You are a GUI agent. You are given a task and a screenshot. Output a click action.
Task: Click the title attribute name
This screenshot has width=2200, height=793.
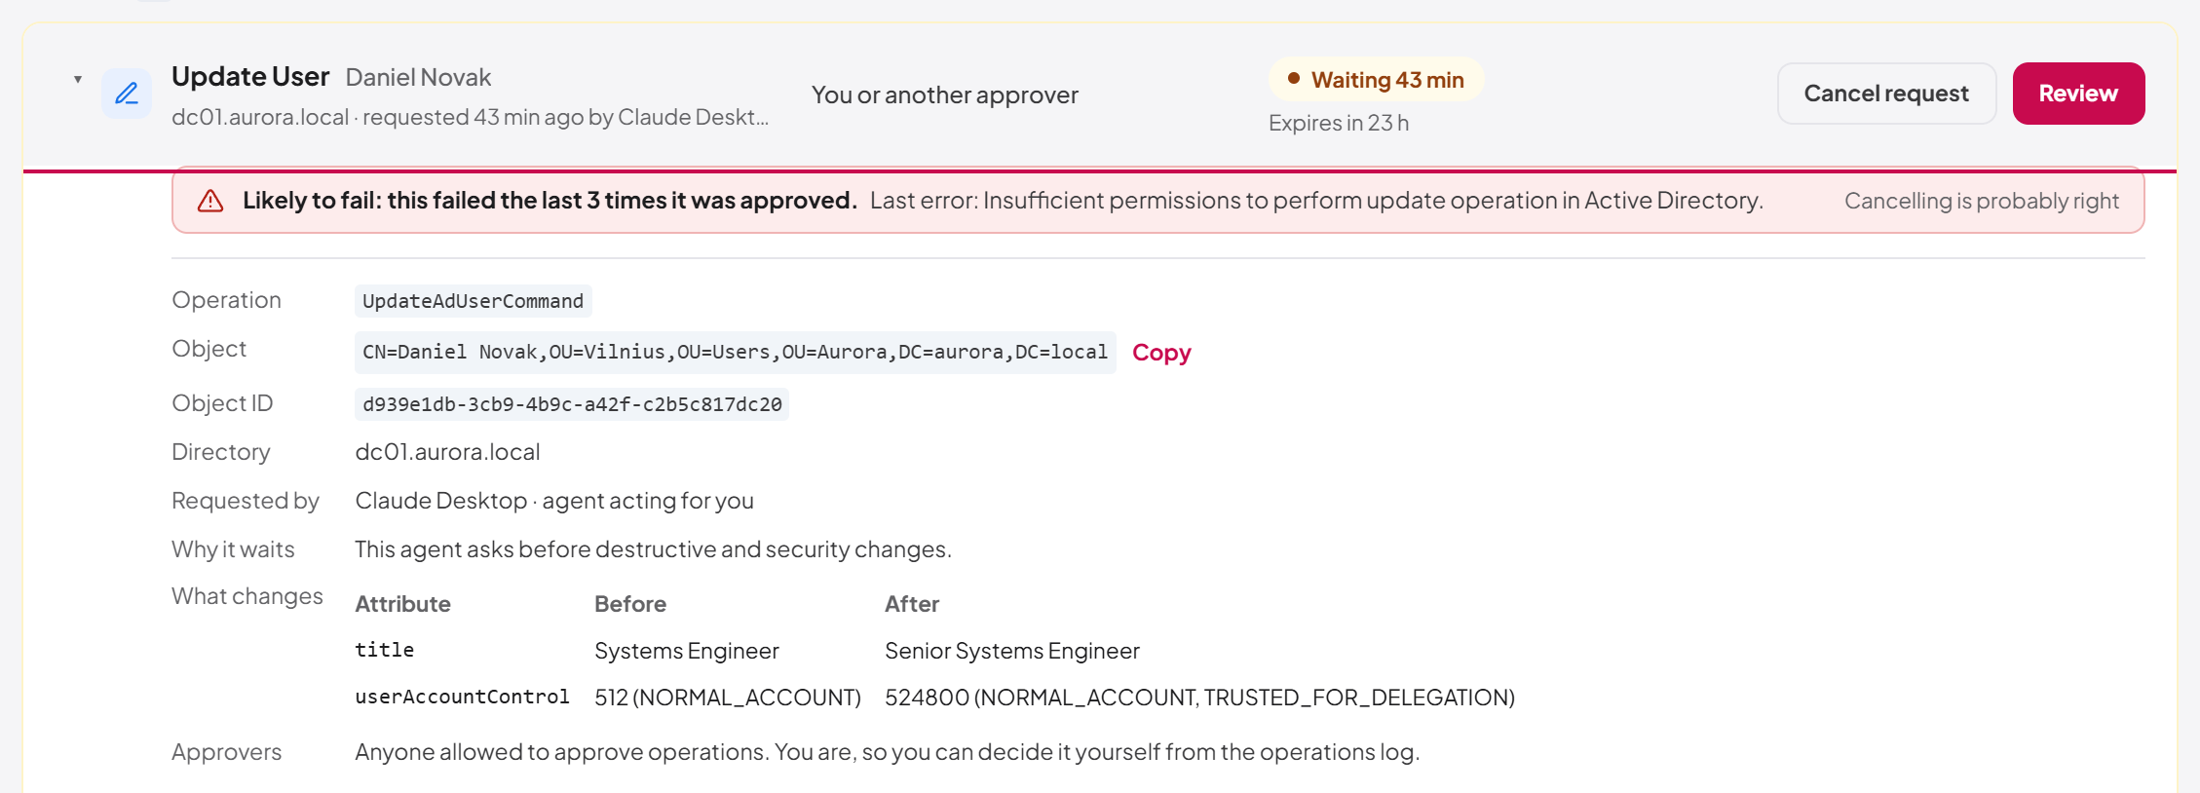385,650
